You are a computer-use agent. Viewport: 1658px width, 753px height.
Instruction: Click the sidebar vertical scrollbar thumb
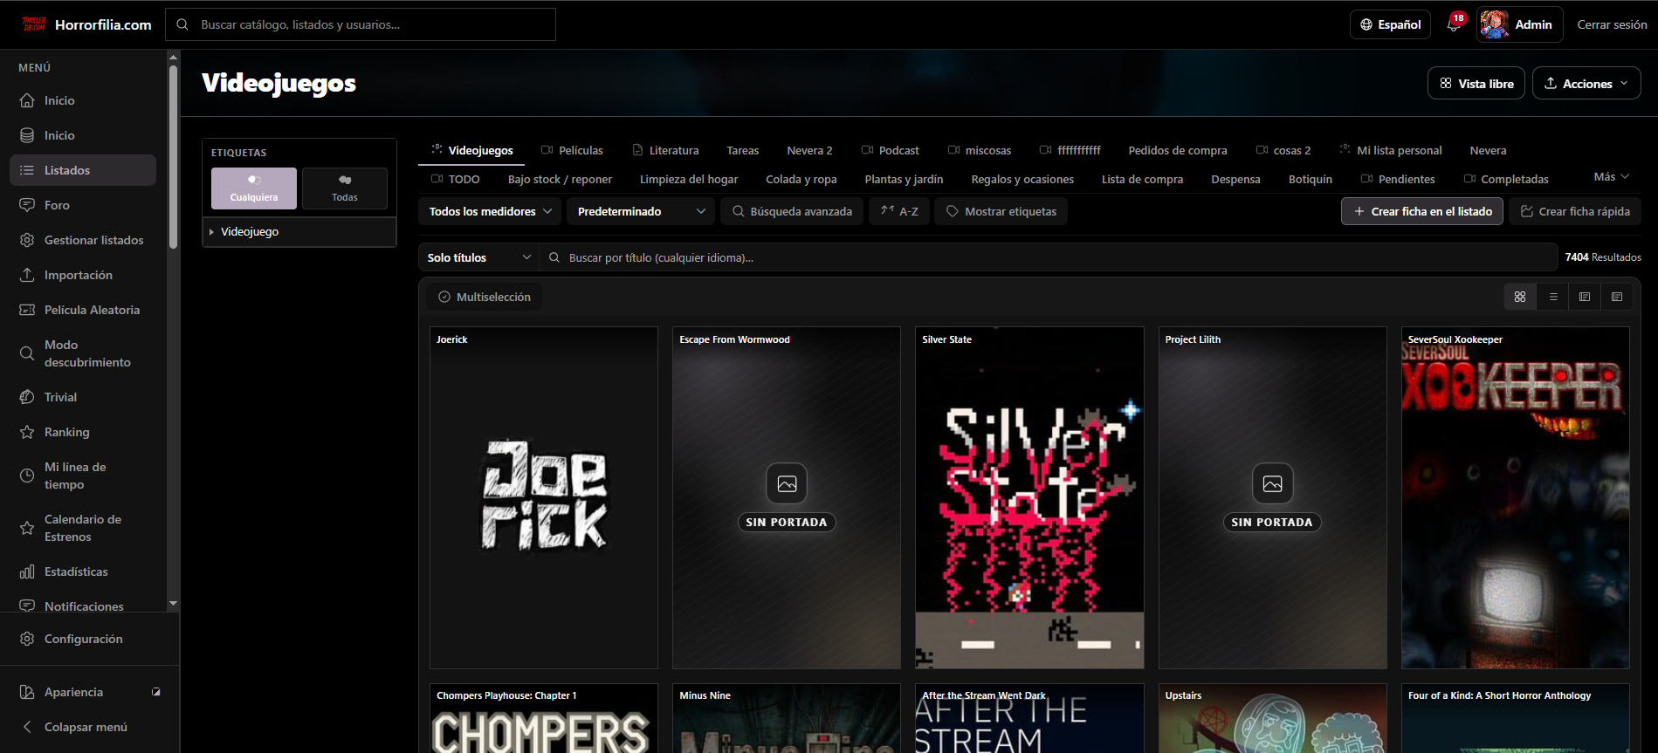pos(173,157)
